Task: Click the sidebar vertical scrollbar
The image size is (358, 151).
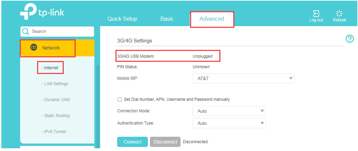Action: pos(97,102)
